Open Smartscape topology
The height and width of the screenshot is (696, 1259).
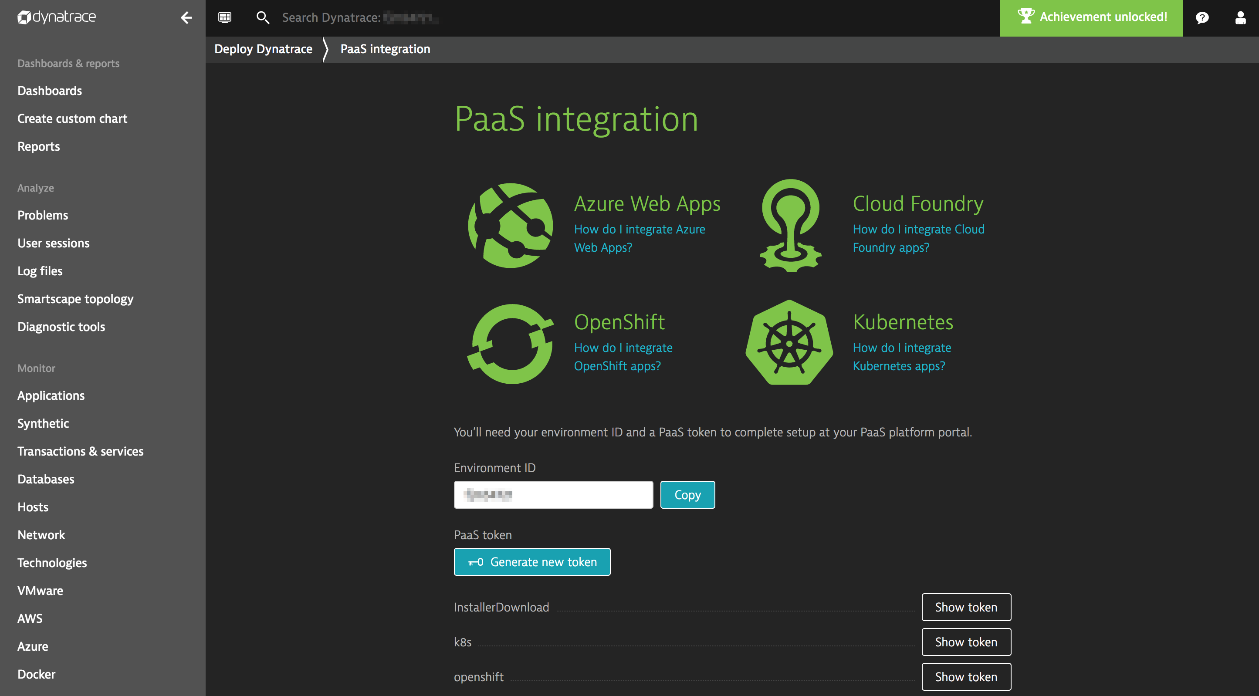pyautogui.click(x=75, y=299)
